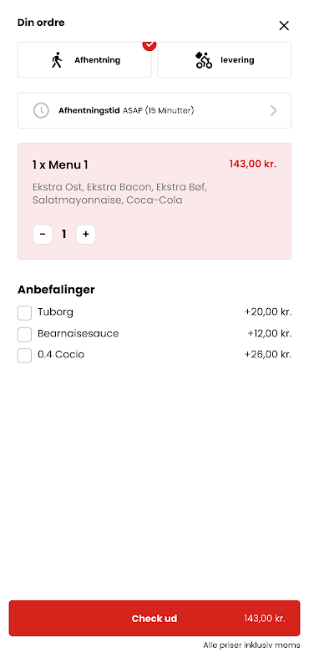Click the clock icon beside Afhentningstid
The height and width of the screenshot is (668, 309).
[x=41, y=111]
